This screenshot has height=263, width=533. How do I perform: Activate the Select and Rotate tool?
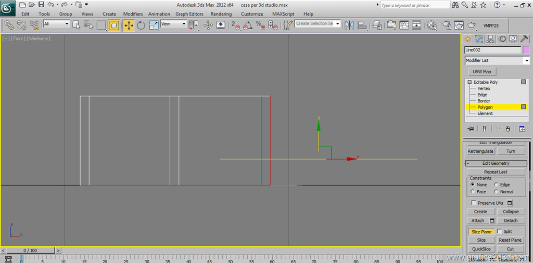[141, 25]
